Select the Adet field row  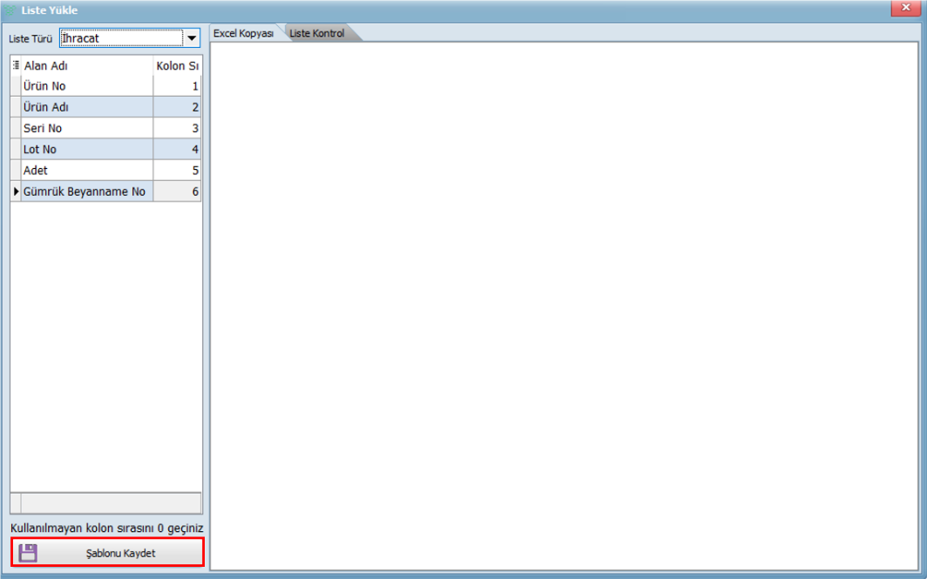[87, 170]
